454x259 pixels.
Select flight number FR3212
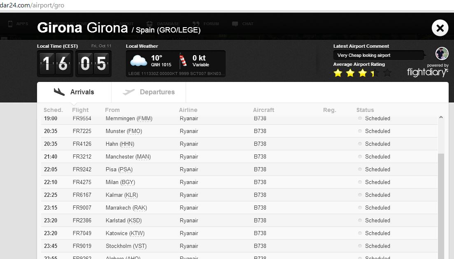tap(82, 157)
